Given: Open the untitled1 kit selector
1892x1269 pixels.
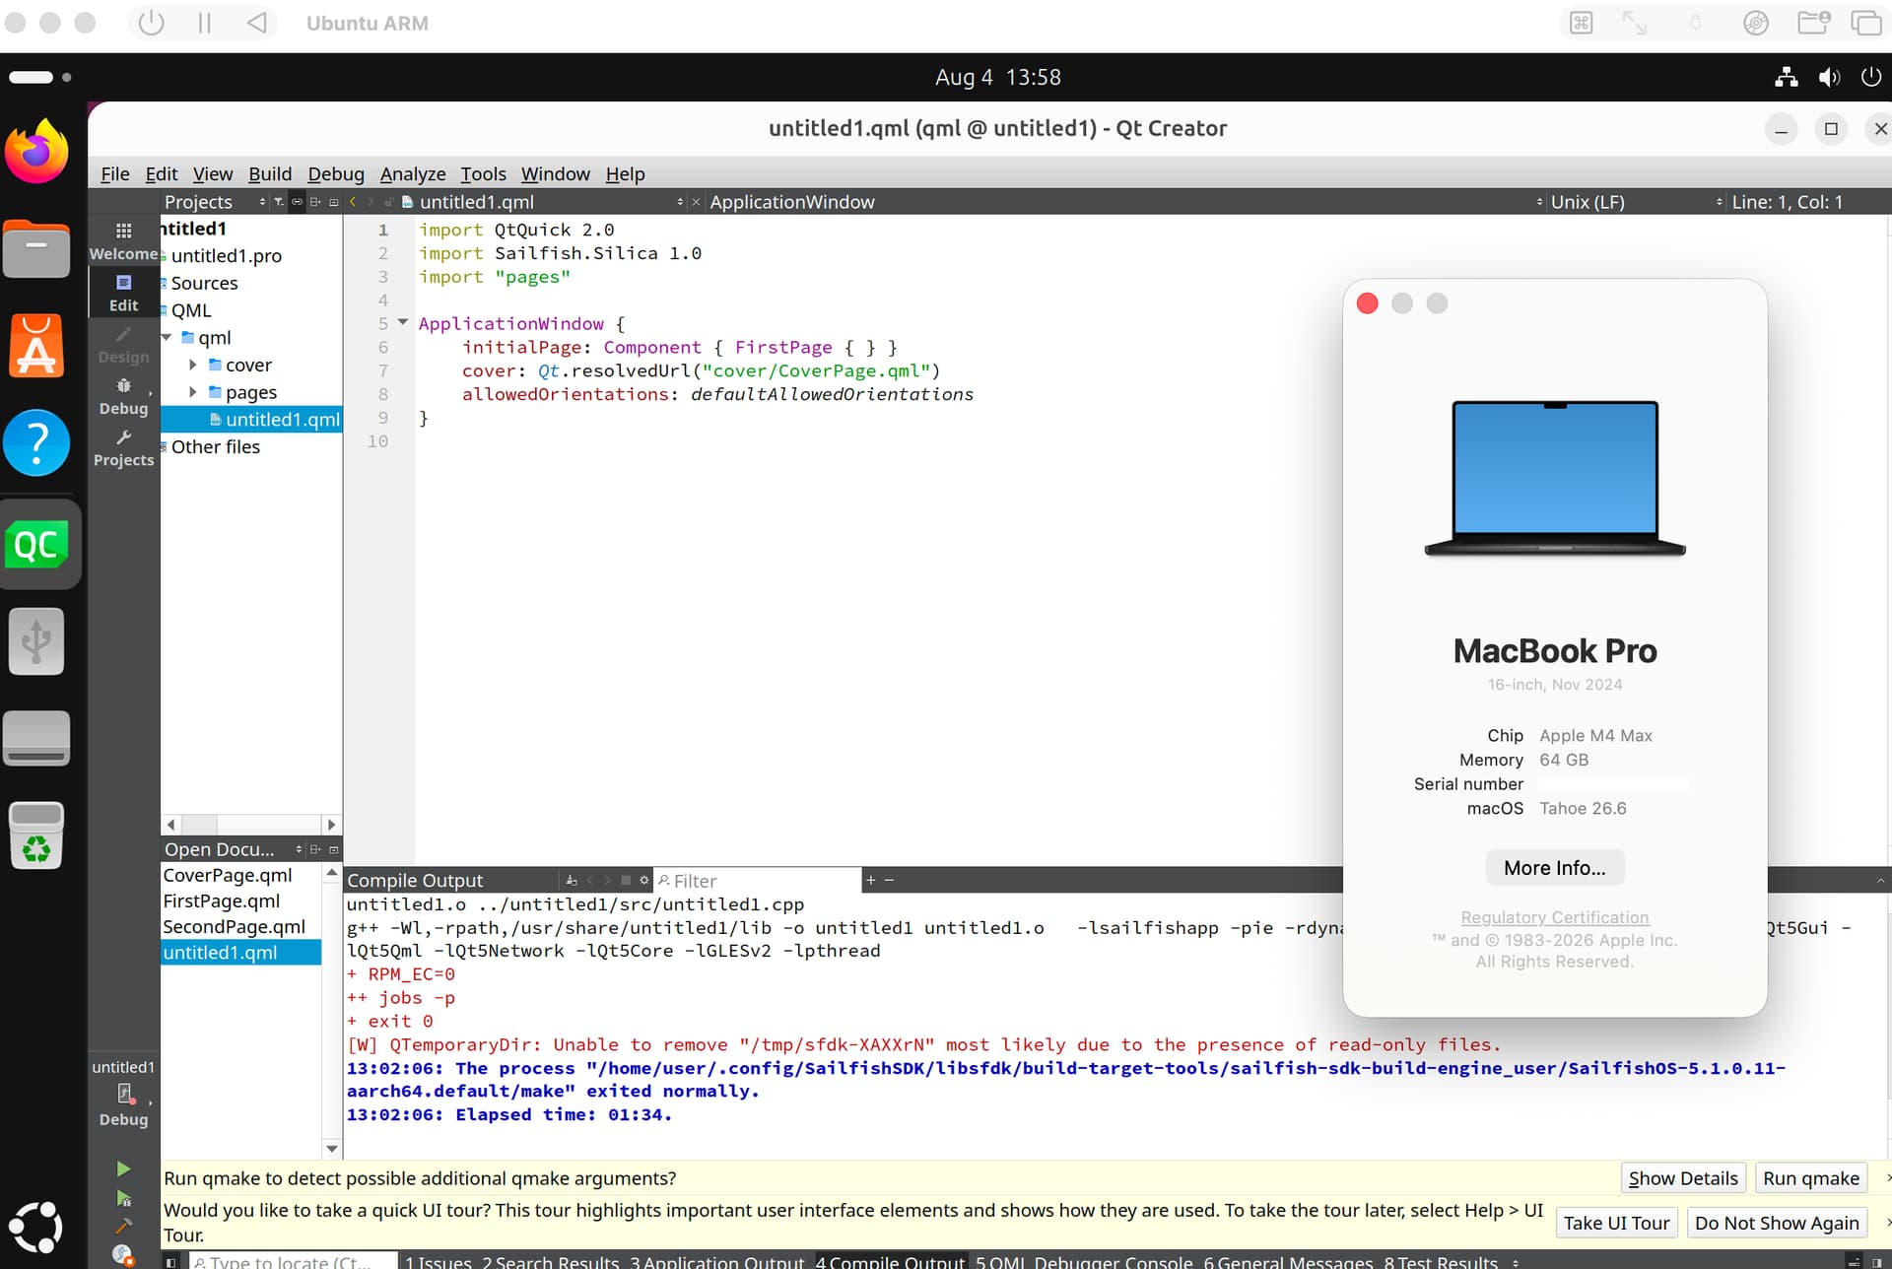Looking at the screenshot, I should (123, 1094).
